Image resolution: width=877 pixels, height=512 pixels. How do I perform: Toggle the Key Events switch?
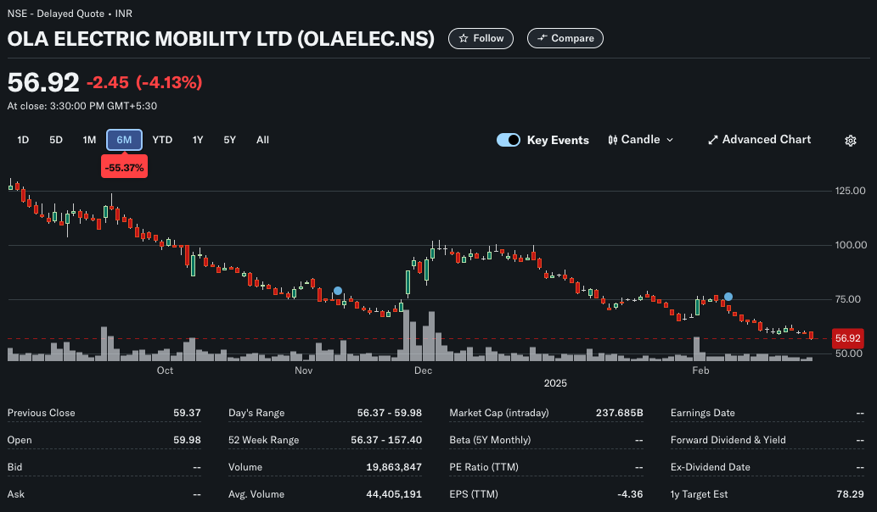pos(509,140)
